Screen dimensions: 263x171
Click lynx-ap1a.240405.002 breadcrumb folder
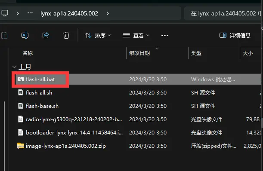[69, 13]
